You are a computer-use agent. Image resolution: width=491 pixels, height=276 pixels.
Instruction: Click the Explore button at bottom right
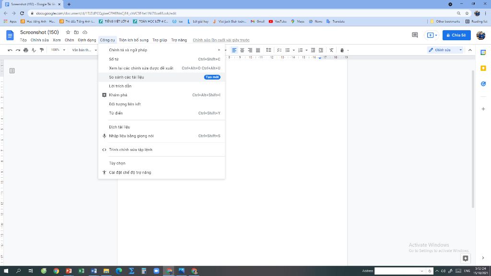[465, 258]
